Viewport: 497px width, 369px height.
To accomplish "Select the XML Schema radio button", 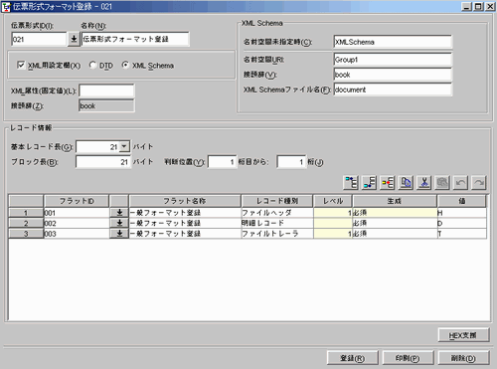I will [x=125, y=66].
